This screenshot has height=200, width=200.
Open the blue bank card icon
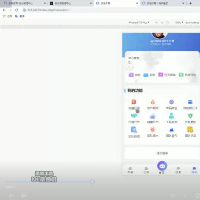190,102
